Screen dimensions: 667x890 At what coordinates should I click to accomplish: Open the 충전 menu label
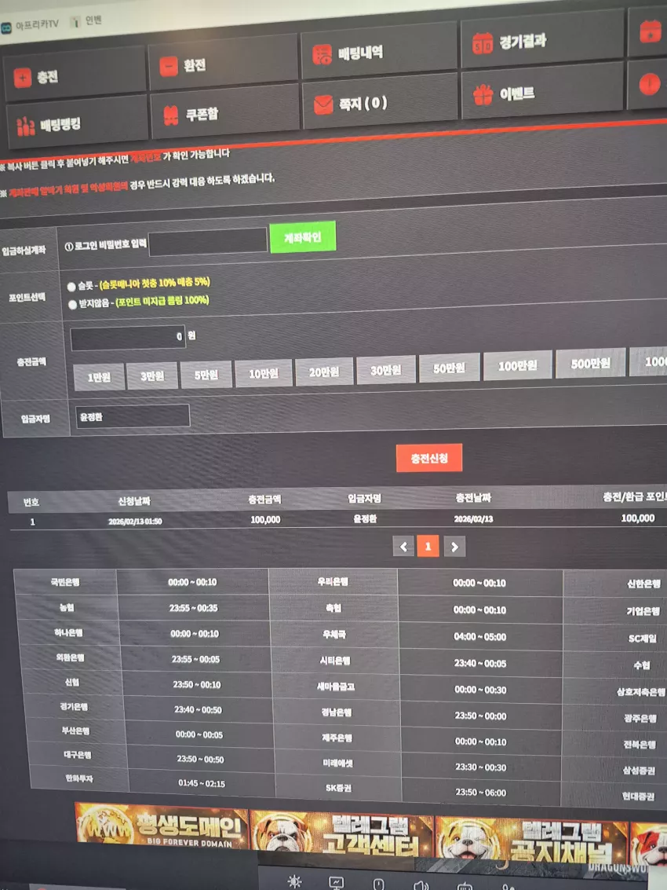(x=48, y=77)
